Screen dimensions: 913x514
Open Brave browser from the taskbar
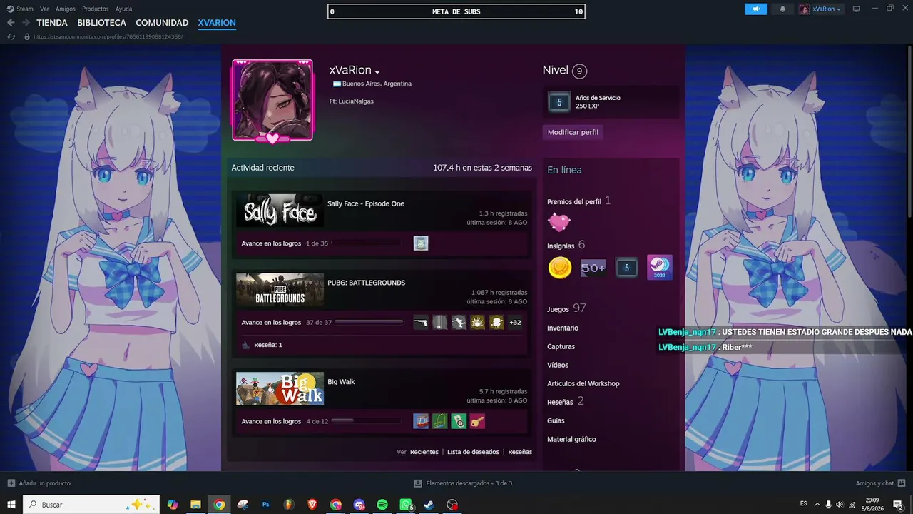(x=312, y=505)
